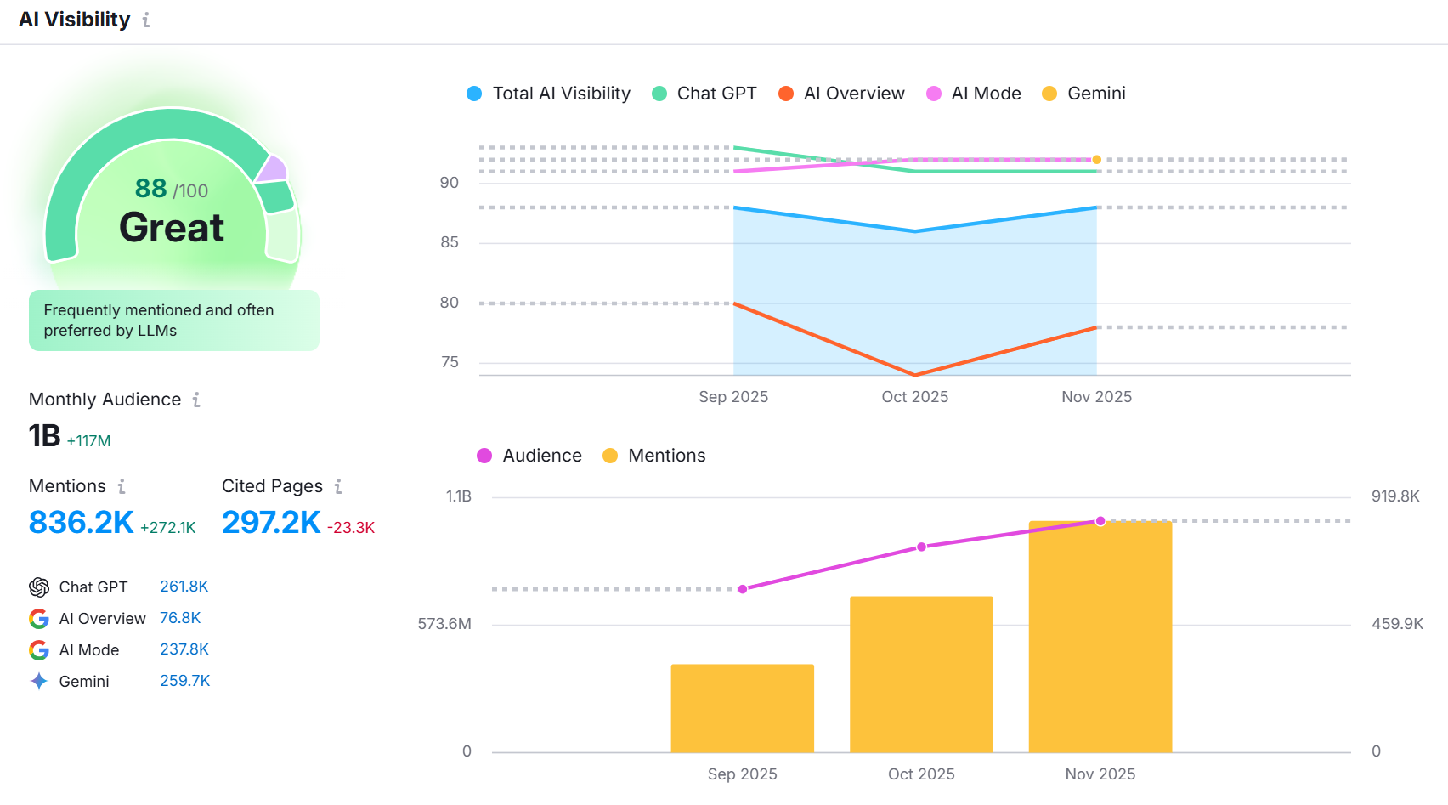Click the info icon next to Mentions
This screenshot has height=805, width=1448.
pos(122,486)
